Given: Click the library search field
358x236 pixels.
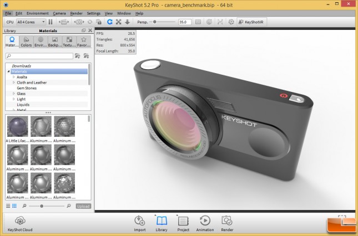Looking at the screenshot, I should click(39, 56).
